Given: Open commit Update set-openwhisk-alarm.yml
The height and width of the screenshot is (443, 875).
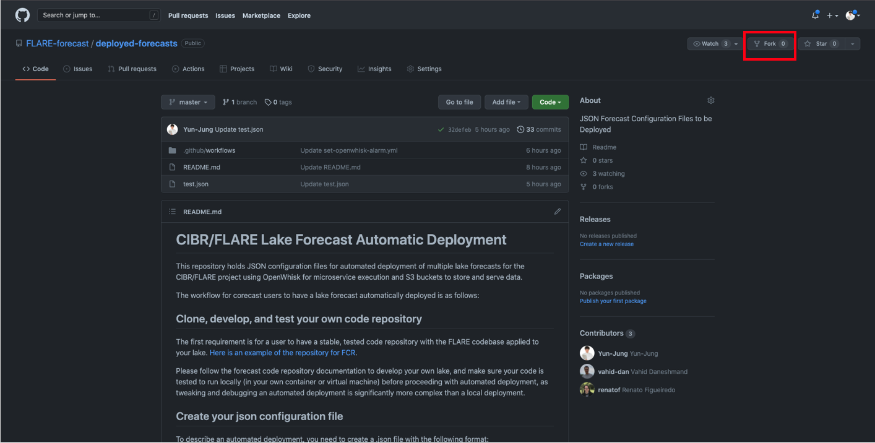Looking at the screenshot, I should [x=350, y=150].
